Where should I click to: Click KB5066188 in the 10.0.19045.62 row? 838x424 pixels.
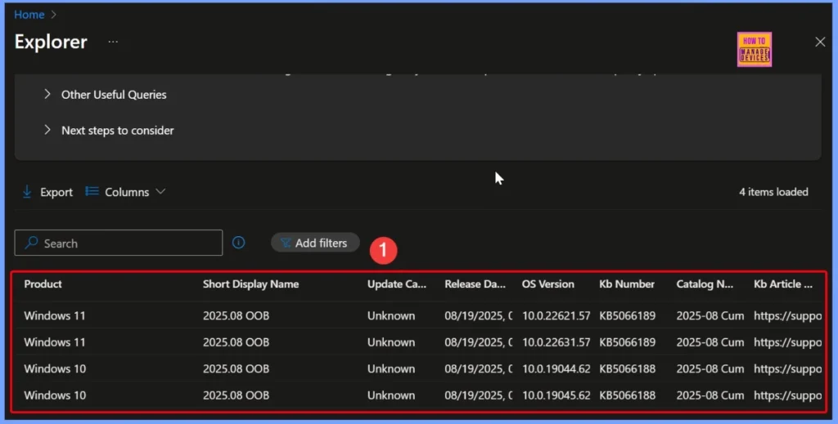[x=627, y=395]
